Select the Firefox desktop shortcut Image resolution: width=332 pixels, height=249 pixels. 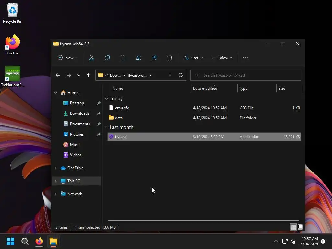pos(13,45)
